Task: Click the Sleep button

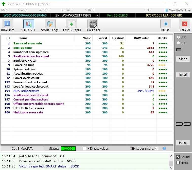Action: 183,59
